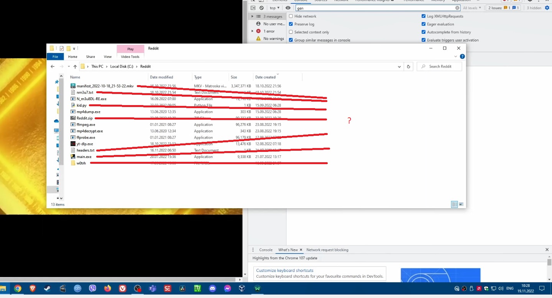Screen dimensions: 552x298
Task: Open Discord from the taskbar
Action: coord(212,288)
